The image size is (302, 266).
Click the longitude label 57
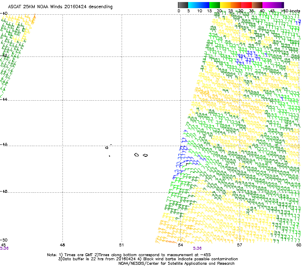tap(240, 245)
